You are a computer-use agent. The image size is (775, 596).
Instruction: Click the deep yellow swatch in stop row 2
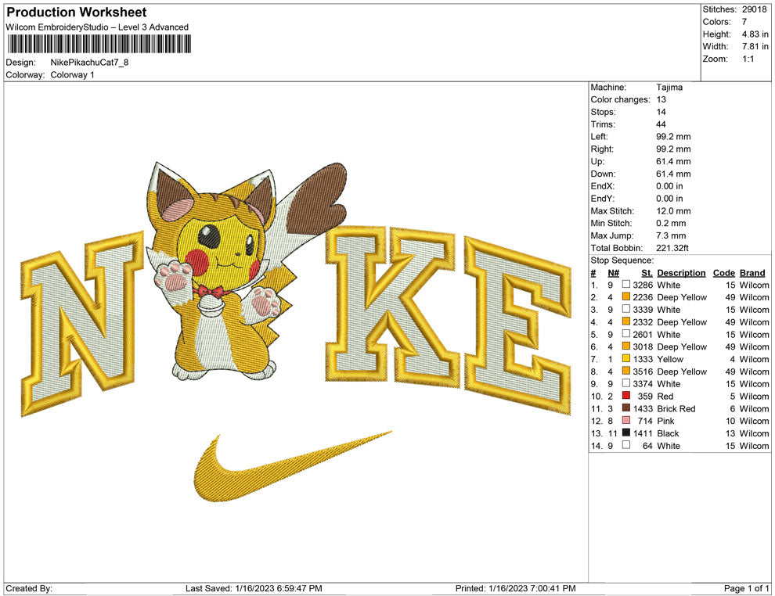(626, 296)
